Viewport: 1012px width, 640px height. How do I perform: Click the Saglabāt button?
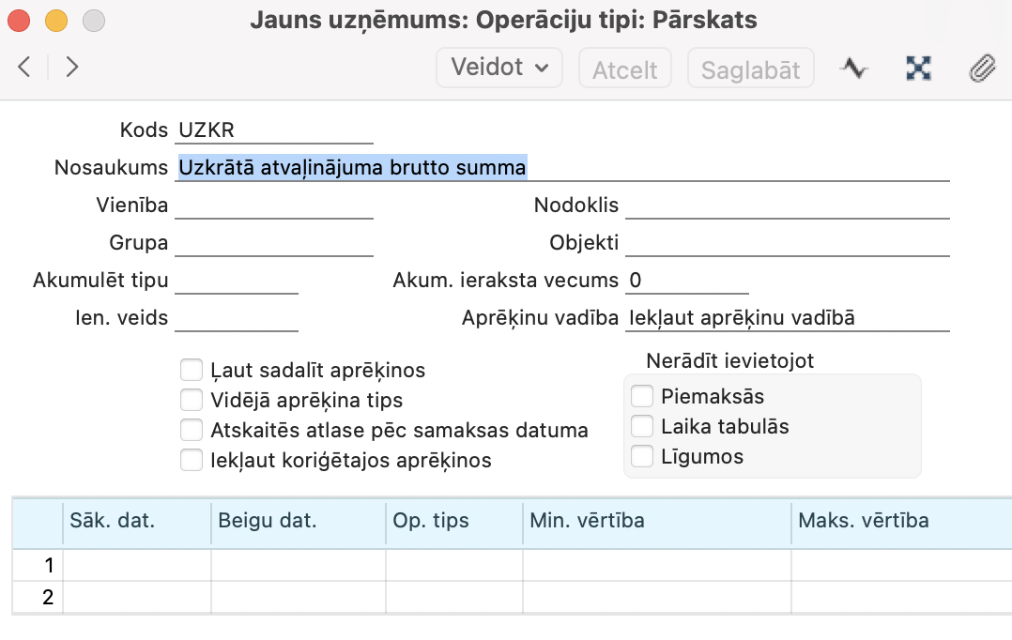pyautogui.click(x=750, y=69)
